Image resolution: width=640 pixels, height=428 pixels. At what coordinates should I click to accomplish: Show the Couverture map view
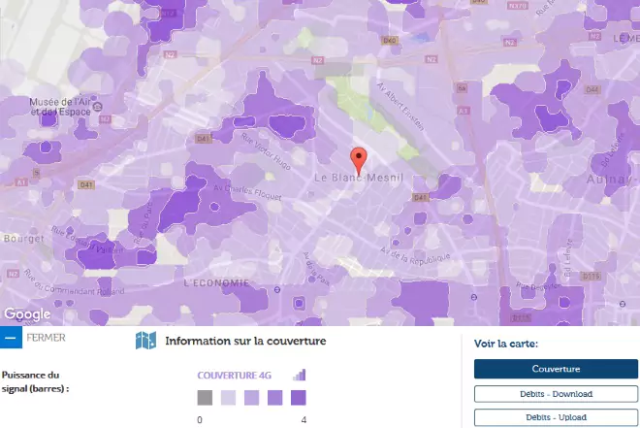[x=556, y=369]
